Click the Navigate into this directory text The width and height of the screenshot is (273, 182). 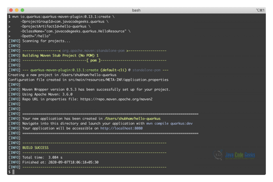(84, 123)
